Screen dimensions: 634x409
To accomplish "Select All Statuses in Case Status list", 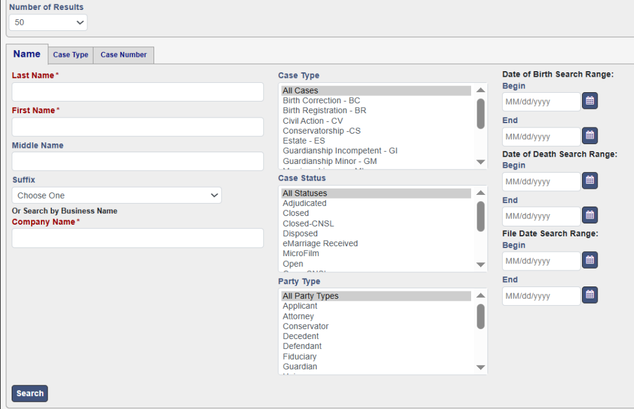I will (x=376, y=193).
